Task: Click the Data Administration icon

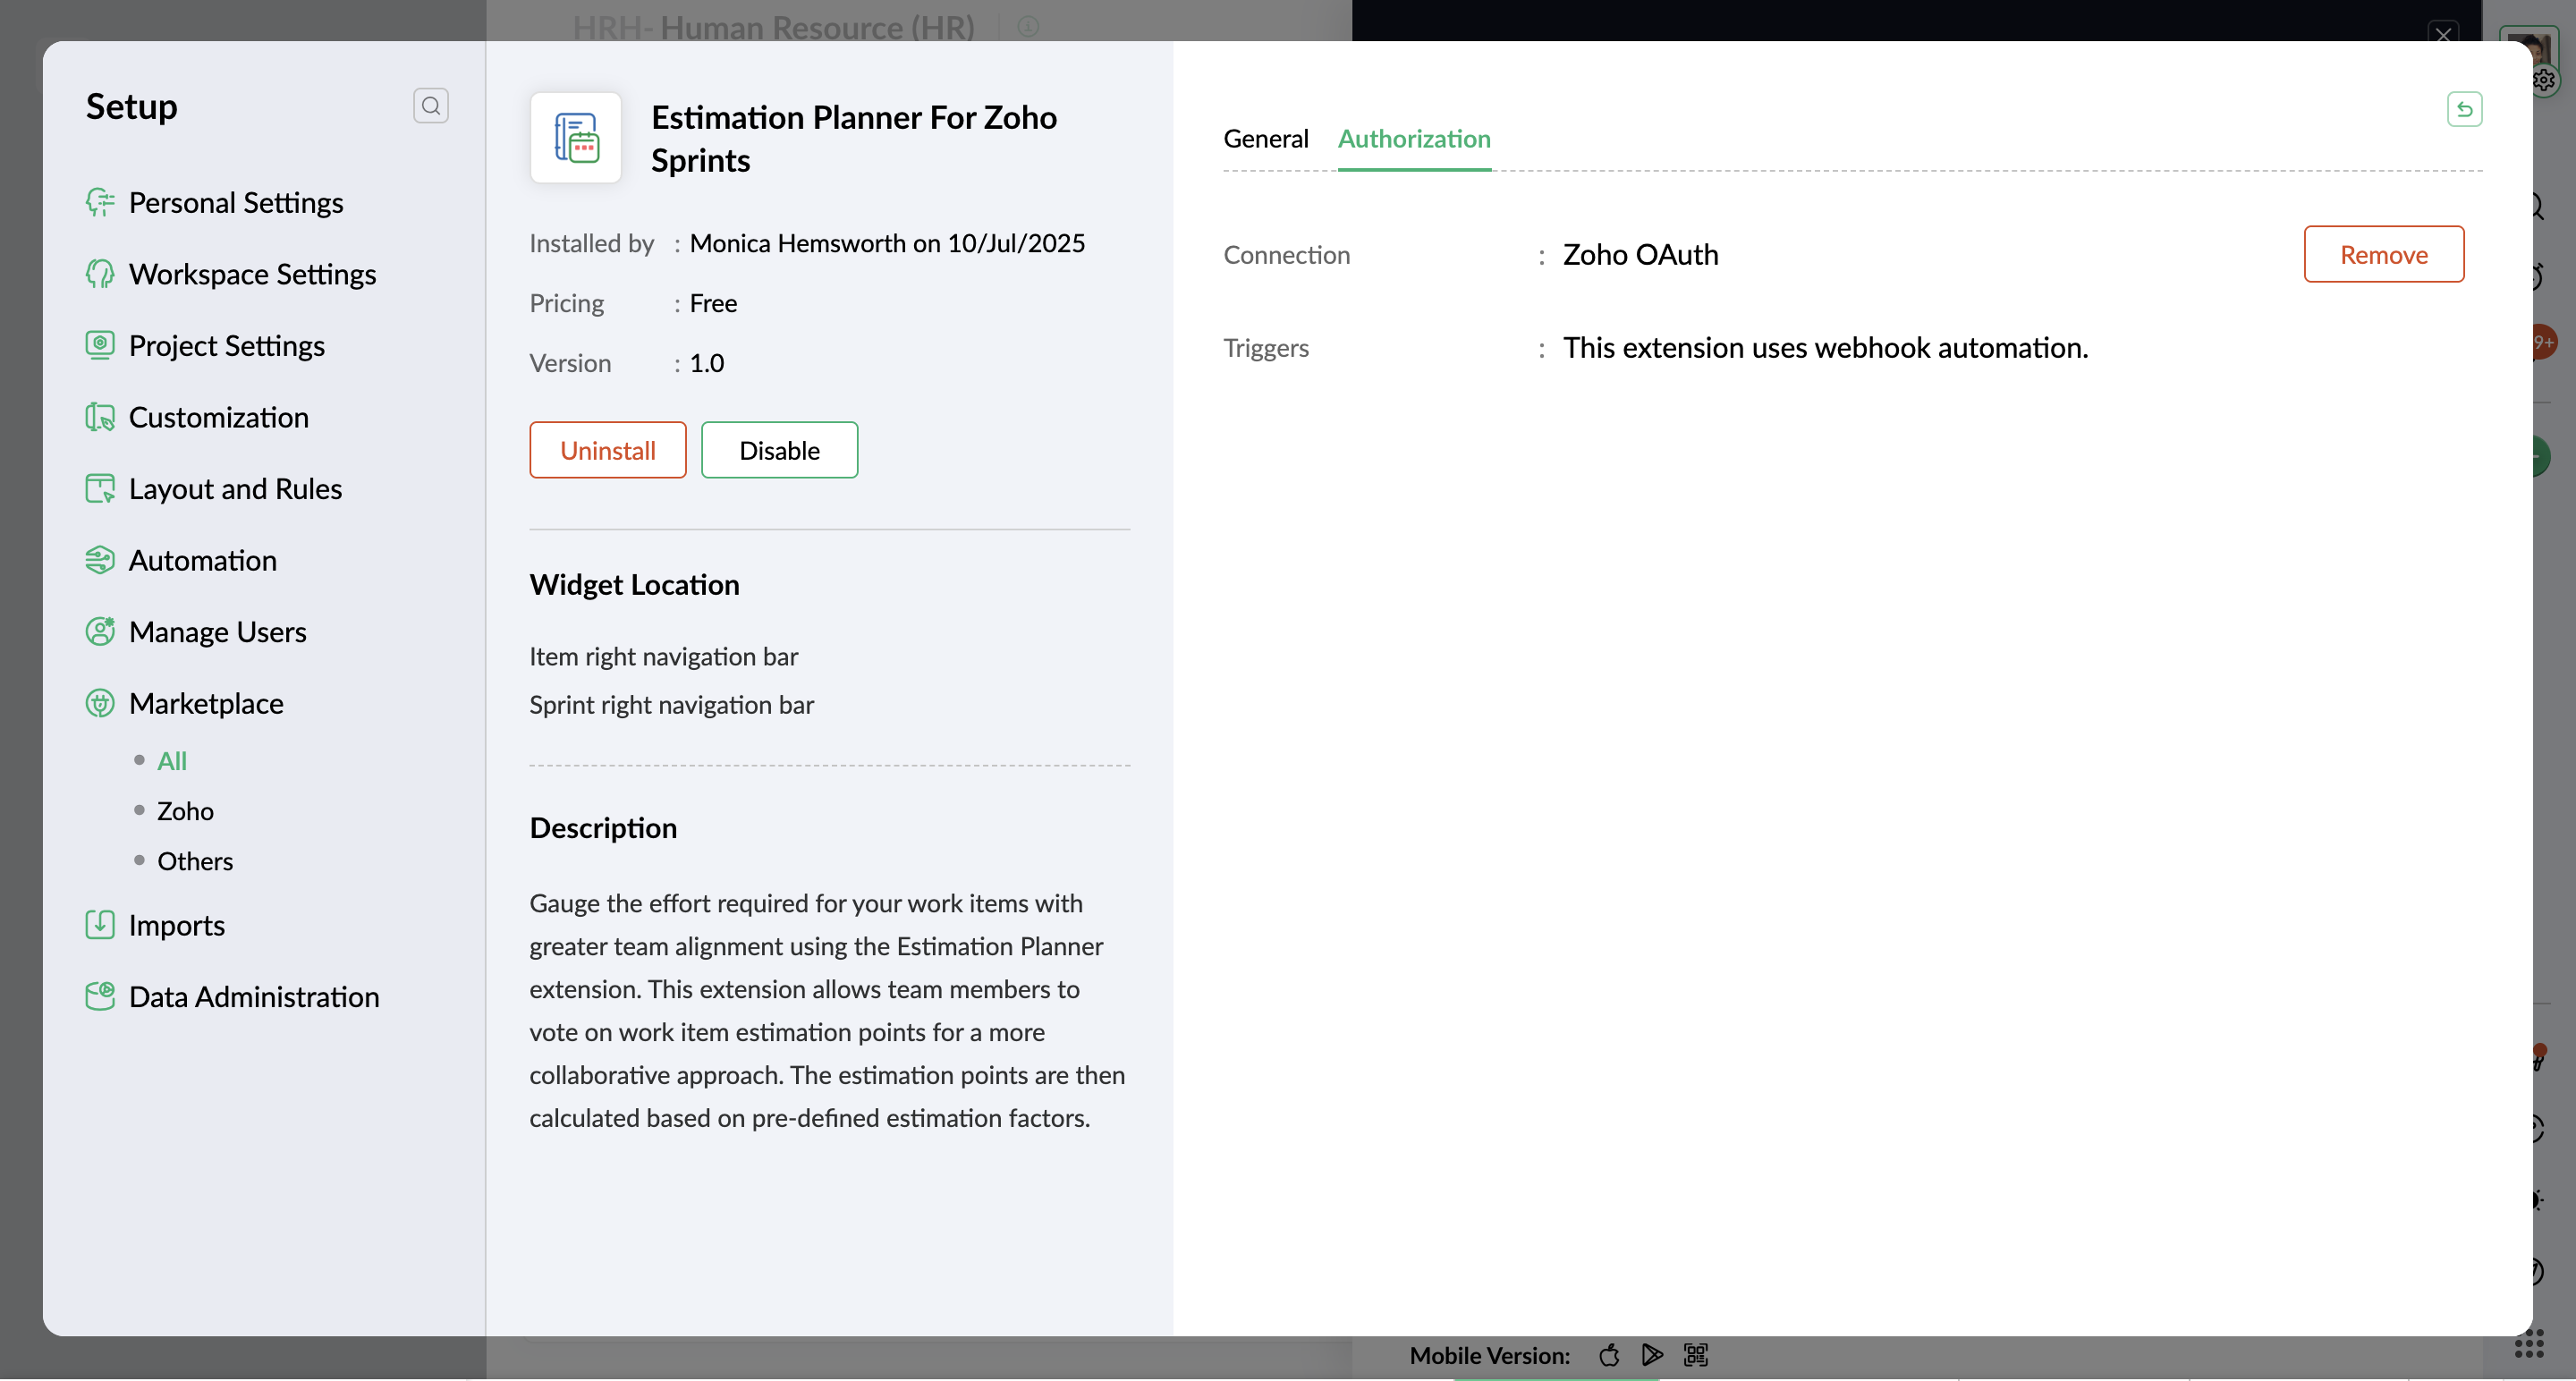Action: coord(100,996)
